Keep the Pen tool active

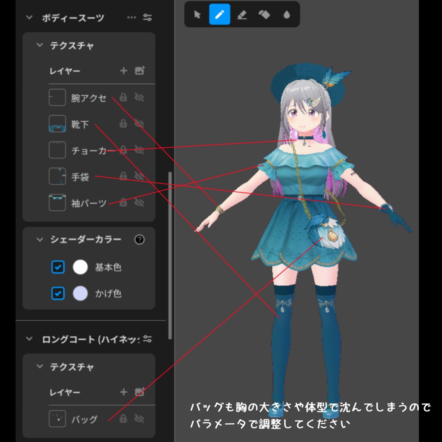[x=220, y=14]
